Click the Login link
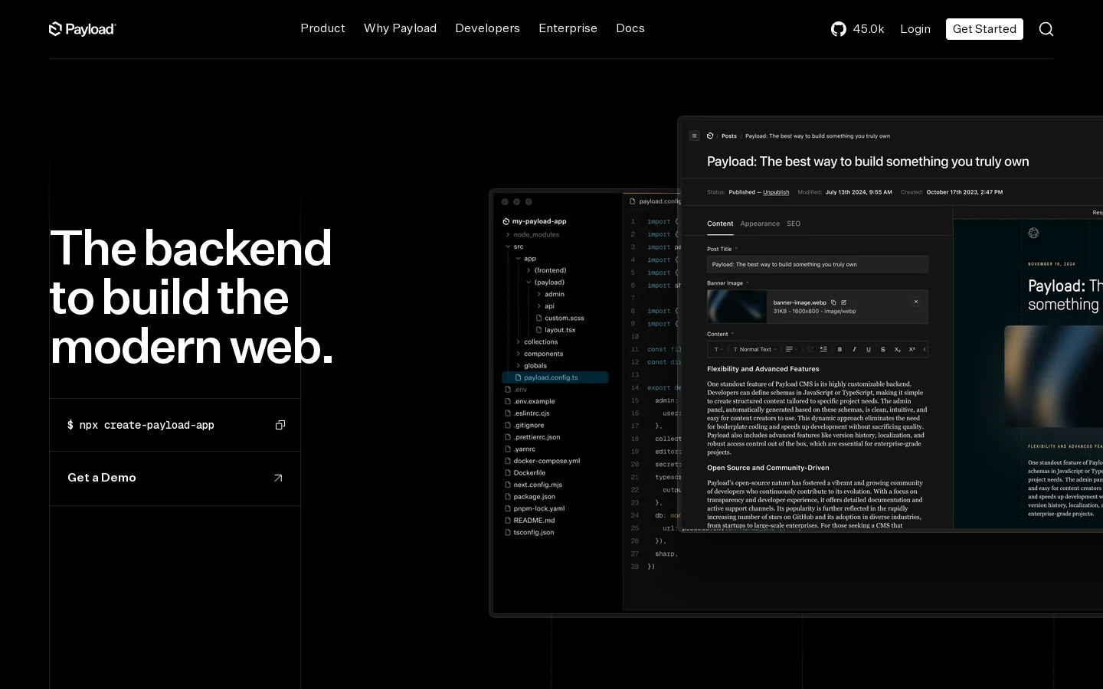 coord(915,29)
